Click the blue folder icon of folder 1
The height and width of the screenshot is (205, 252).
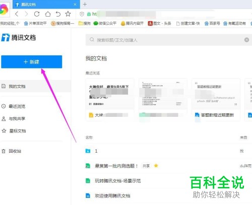point(88,151)
